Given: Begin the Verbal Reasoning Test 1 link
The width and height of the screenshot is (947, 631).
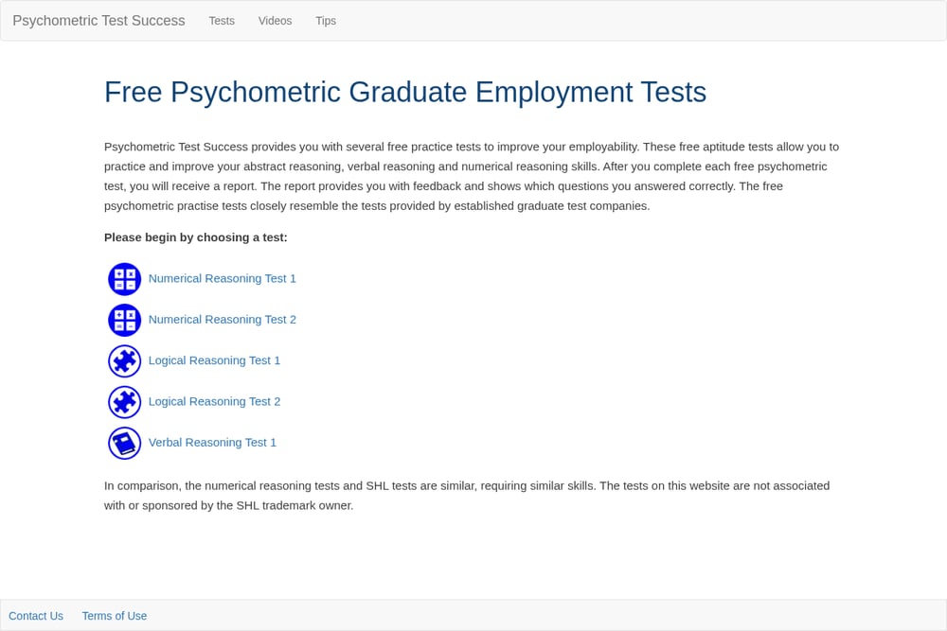Looking at the screenshot, I should click(x=212, y=442).
